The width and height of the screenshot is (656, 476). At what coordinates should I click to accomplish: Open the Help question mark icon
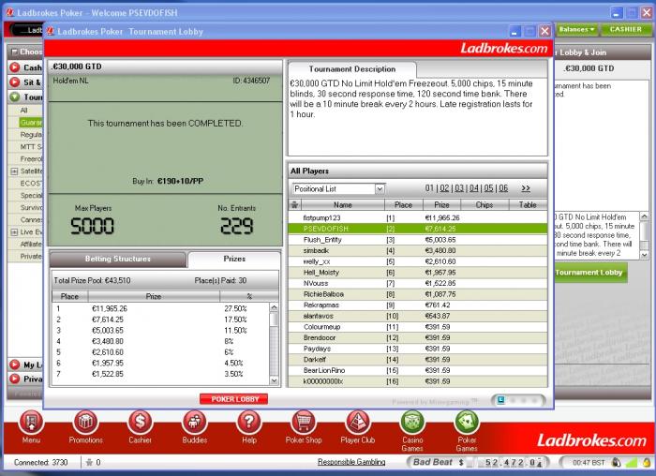(249, 423)
